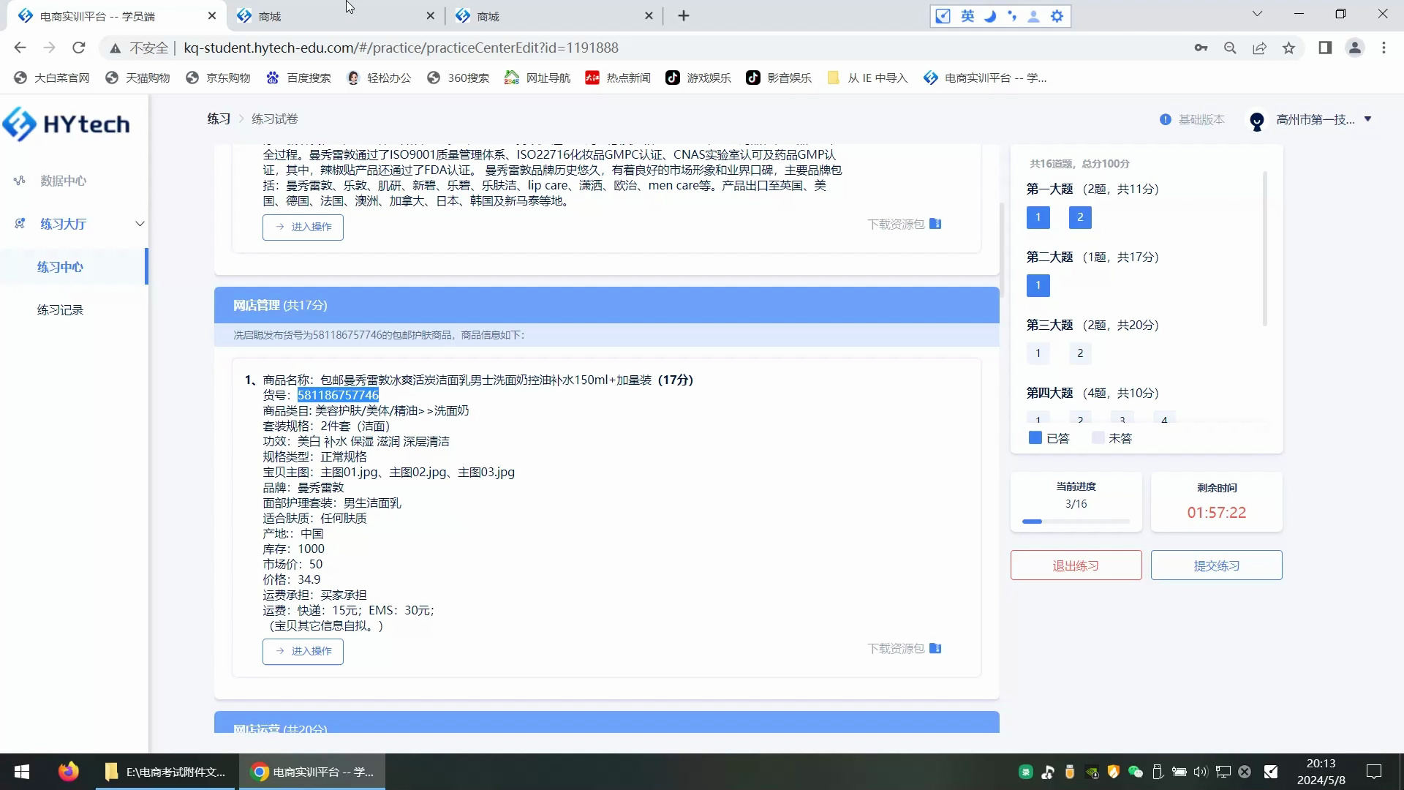Viewport: 1404px width, 790px height.
Task: Click the 数据中心 sidebar icon
Action: (20, 181)
